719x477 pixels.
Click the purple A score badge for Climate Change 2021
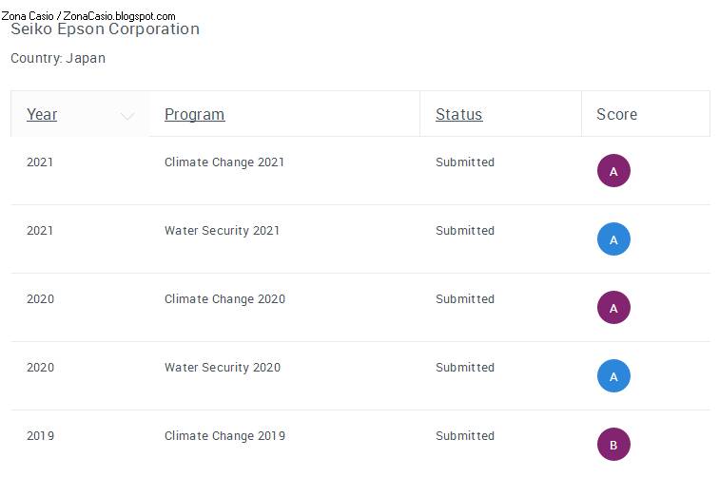tap(613, 171)
